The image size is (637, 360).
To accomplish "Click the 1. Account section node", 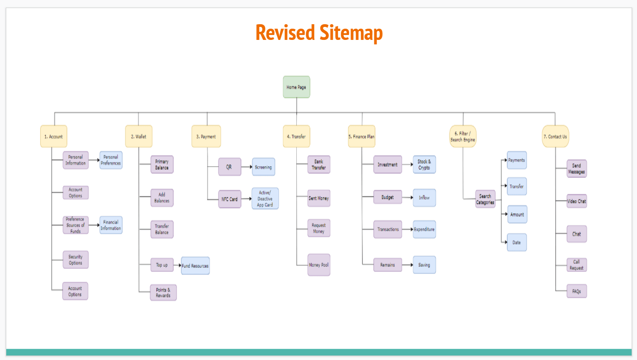I will (x=53, y=136).
